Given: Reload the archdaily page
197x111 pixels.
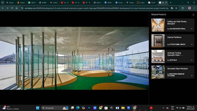Looking at the screenshot, I should coord(12,8).
